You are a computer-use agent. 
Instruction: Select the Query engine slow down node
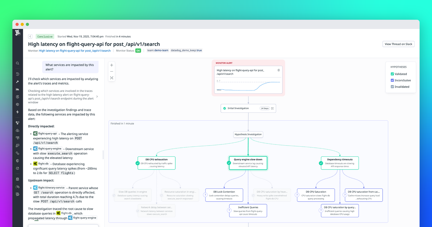point(248,163)
